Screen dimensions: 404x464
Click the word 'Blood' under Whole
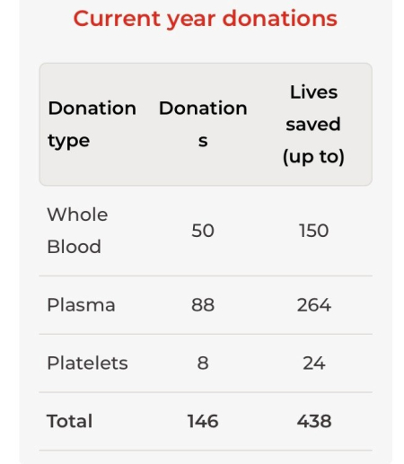click(74, 247)
